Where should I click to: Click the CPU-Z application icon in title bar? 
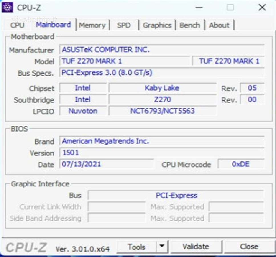tap(7, 7)
